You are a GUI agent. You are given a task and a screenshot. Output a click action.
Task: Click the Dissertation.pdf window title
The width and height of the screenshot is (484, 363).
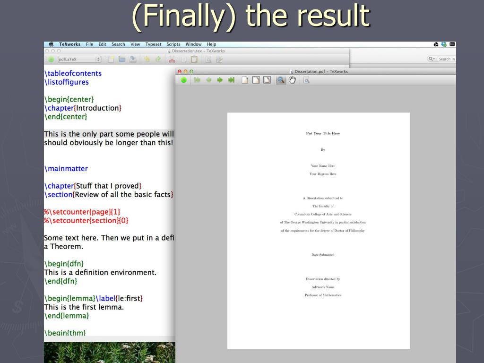[x=321, y=71]
